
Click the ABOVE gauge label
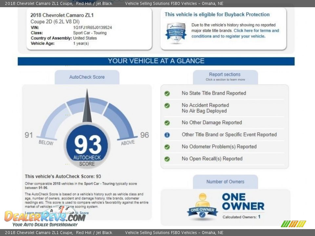(128, 143)
